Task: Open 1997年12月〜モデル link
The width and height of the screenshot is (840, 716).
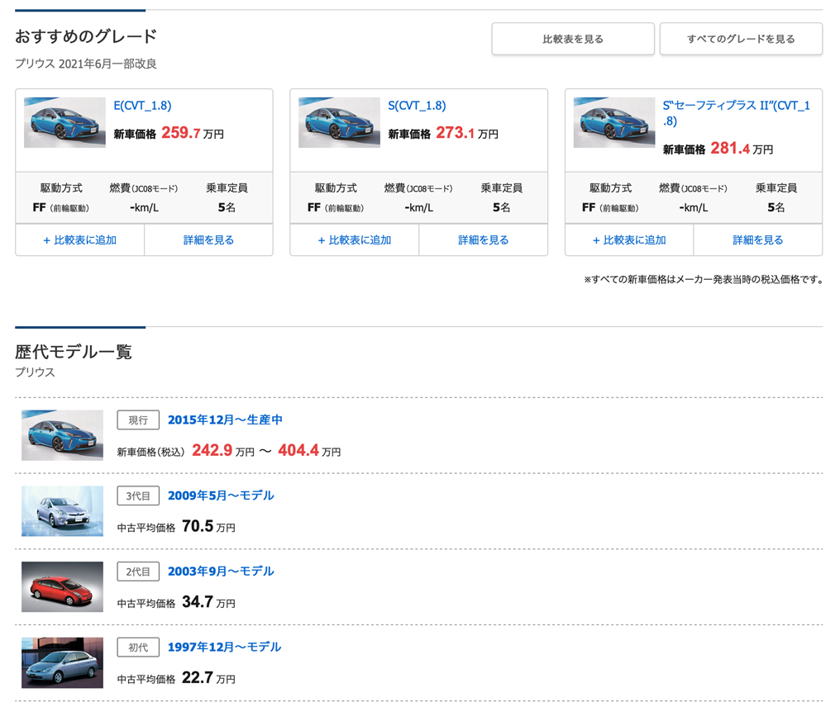Action: coord(224,647)
